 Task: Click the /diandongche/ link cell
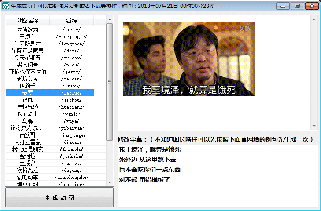(71, 177)
